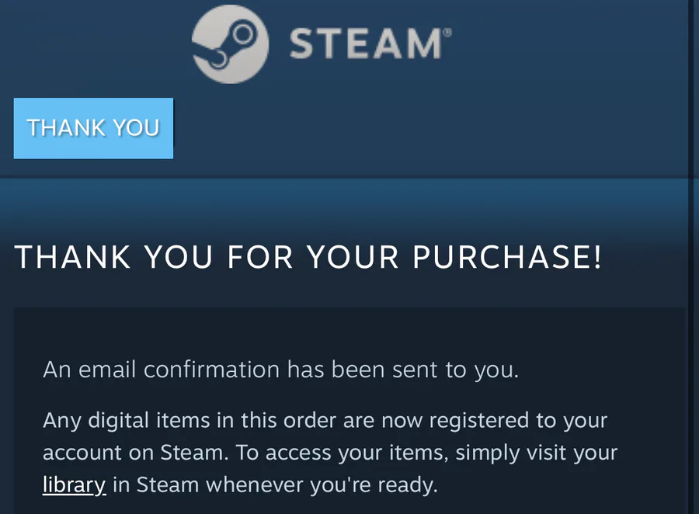Open the underlined library link
Viewport: 699px width, 514px height.
(75, 484)
